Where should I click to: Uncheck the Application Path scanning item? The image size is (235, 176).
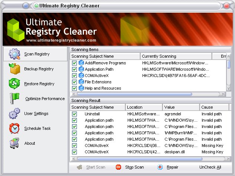pos(74,69)
